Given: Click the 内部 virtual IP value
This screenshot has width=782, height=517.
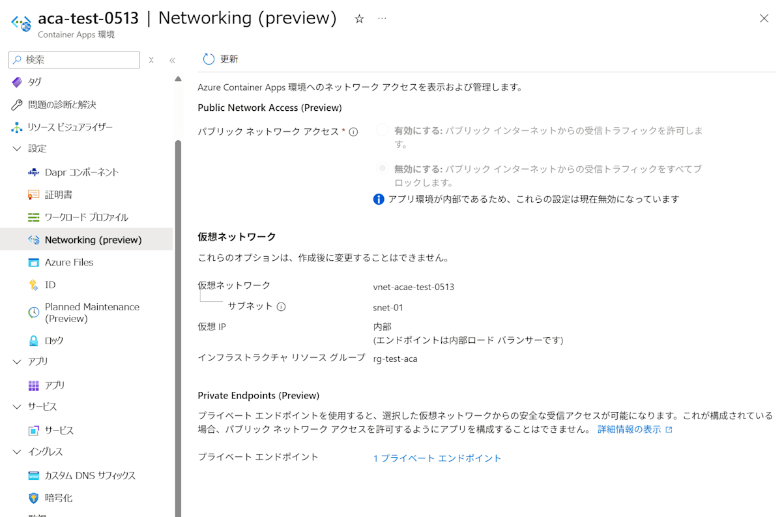Looking at the screenshot, I should 383,327.
